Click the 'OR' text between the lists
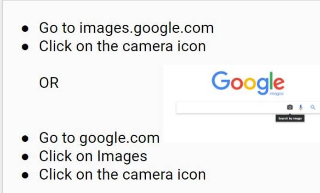Viewport: 320px width, 193px height. (x=49, y=83)
